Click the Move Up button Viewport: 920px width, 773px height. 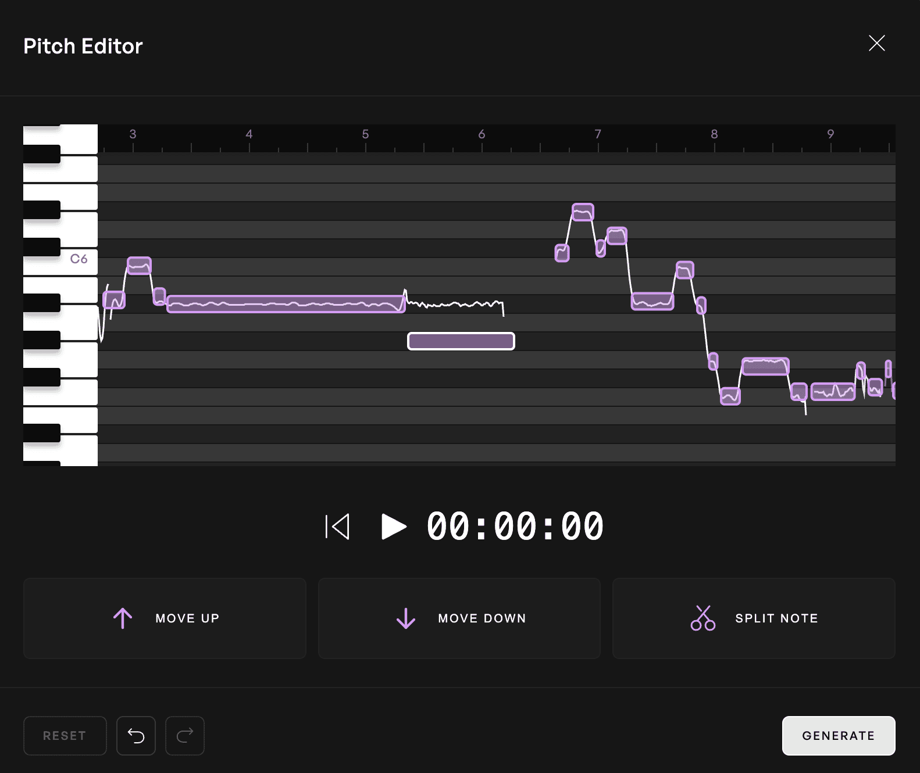pyautogui.click(x=165, y=618)
